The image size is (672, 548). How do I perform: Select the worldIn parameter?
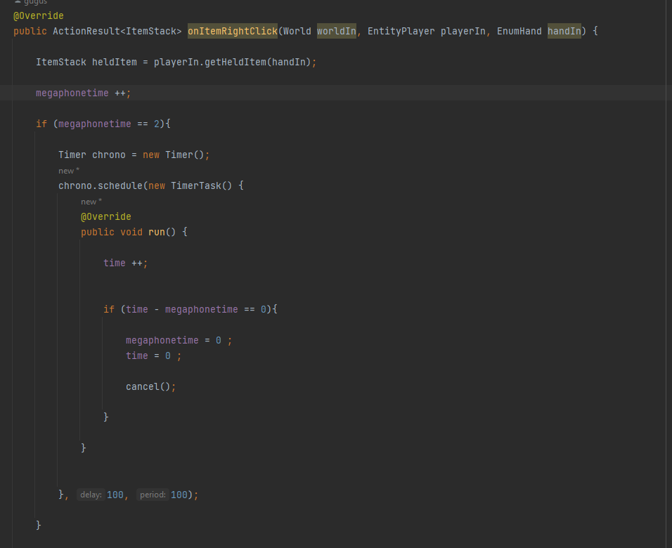click(x=336, y=32)
